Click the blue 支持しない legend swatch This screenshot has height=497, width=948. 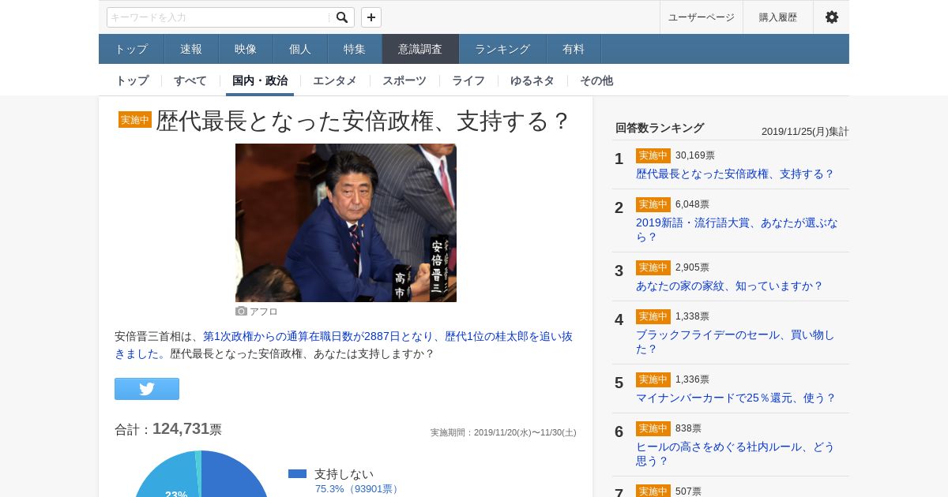click(297, 473)
